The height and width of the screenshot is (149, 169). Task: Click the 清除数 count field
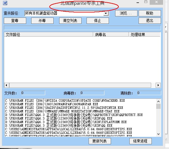pyautogui.click(x=149, y=93)
